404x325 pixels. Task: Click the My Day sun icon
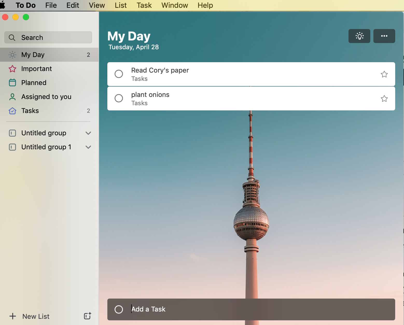12,55
